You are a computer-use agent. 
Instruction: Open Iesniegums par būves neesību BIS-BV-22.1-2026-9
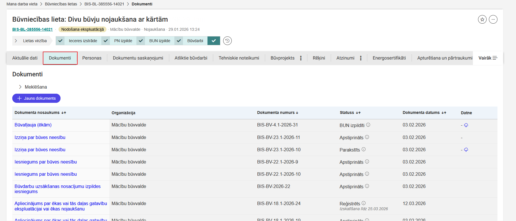click(46, 162)
